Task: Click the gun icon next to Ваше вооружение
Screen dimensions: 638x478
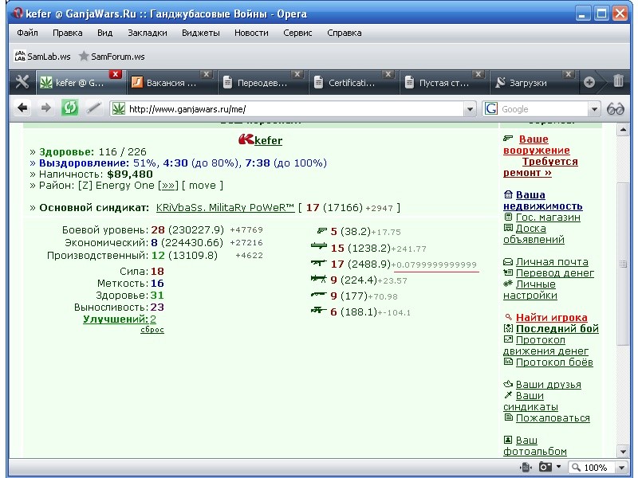Action: click(x=508, y=138)
